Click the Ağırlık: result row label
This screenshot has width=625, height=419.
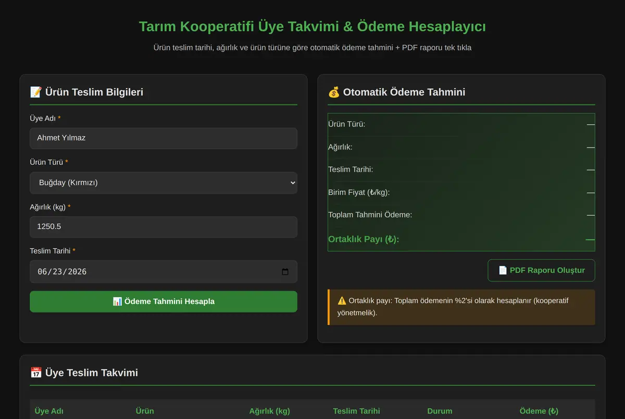[340, 147]
